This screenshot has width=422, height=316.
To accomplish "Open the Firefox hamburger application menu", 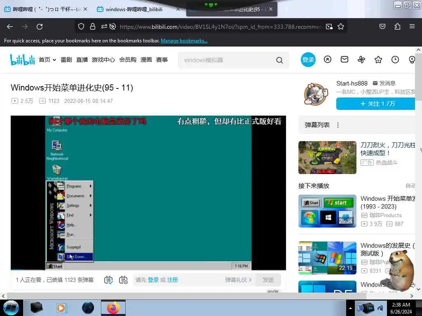I will click(412, 26).
